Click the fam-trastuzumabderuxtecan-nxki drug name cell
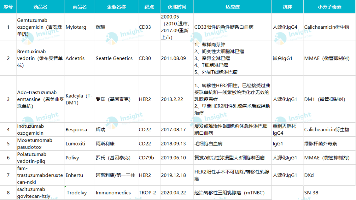The image size is (356, 200). pyautogui.click(x=41, y=175)
